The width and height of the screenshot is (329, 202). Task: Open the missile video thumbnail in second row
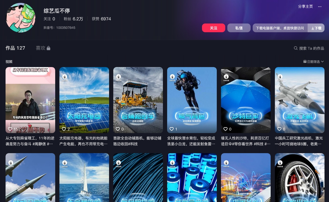(x=30, y=177)
